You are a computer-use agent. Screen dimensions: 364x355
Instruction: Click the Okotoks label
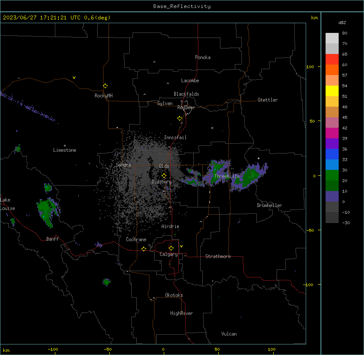[x=174, y=295]
